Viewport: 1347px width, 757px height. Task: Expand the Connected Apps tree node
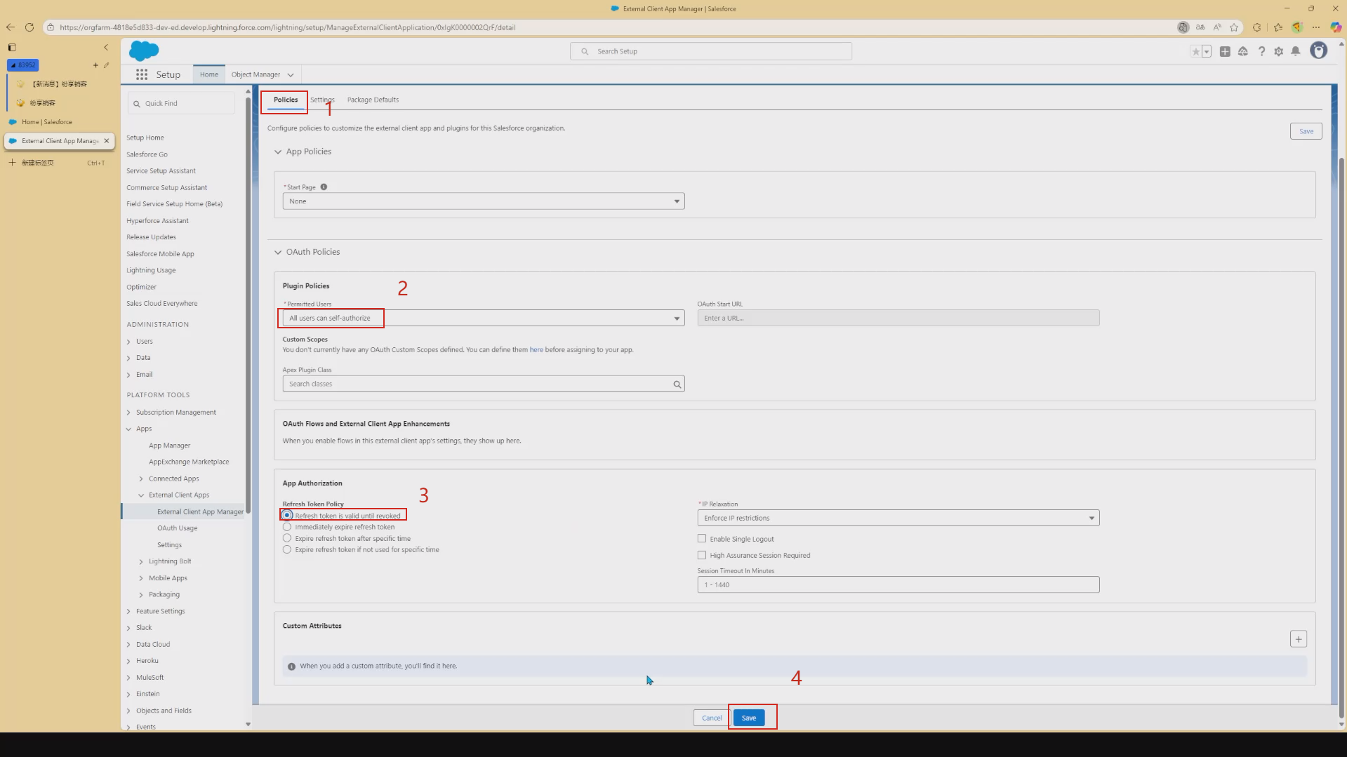click(141, 479)
